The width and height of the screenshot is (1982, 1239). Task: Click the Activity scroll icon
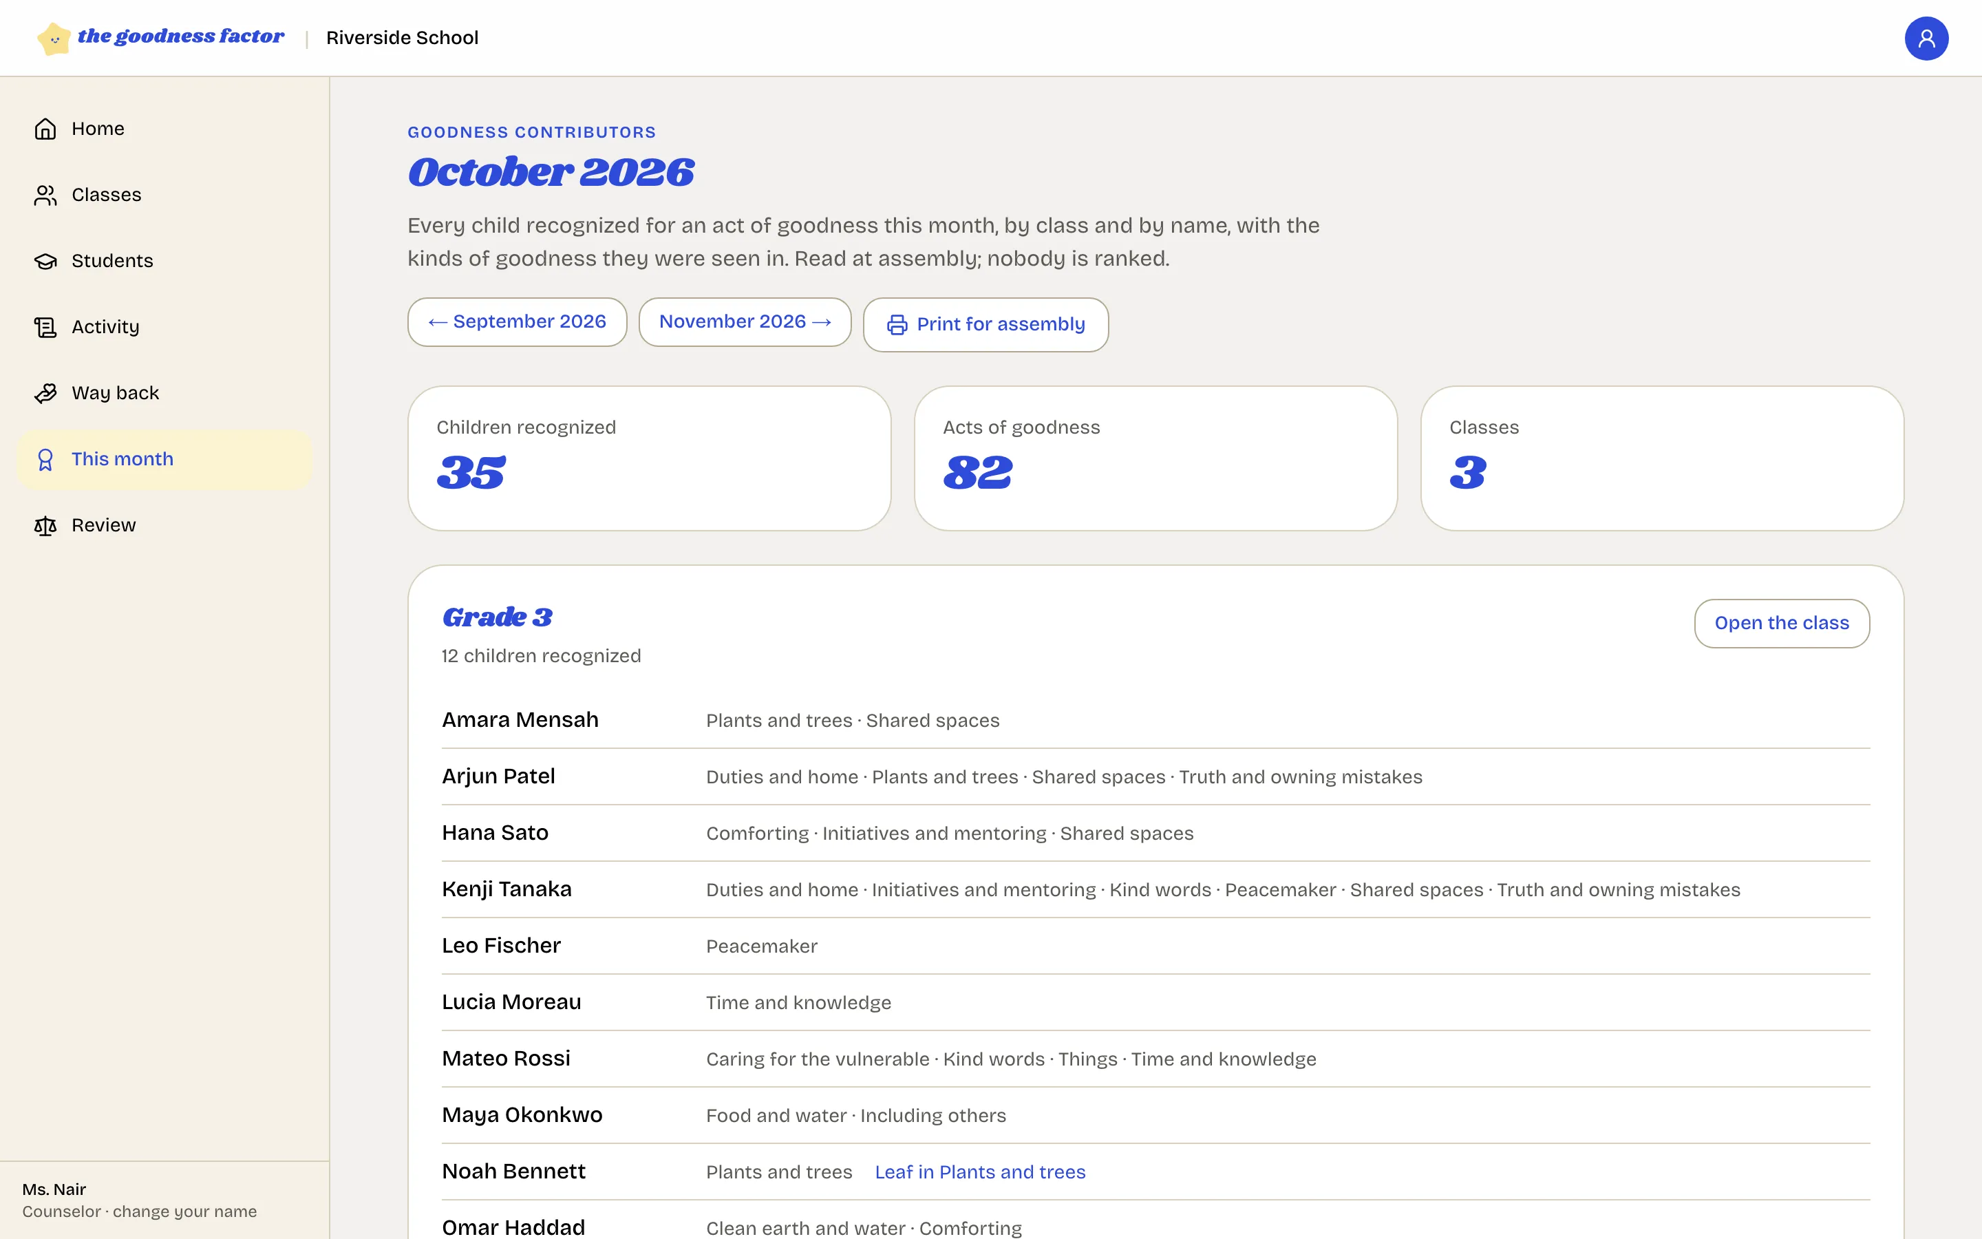tap(45, 327)
